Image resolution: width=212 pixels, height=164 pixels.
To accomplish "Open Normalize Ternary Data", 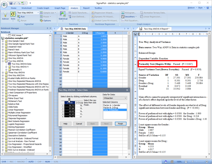I will coord(153,13).
